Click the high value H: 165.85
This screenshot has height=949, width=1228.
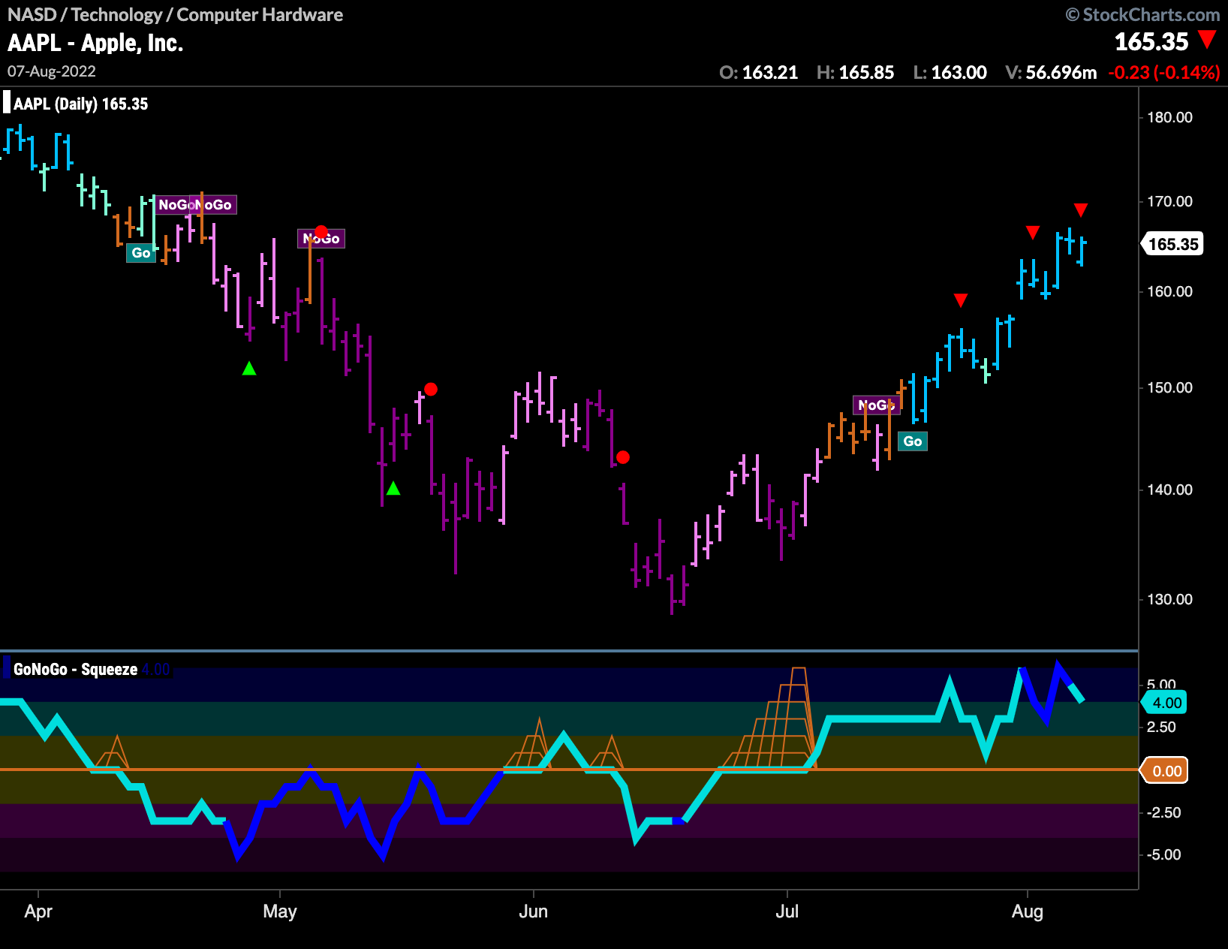coord(855,72)
